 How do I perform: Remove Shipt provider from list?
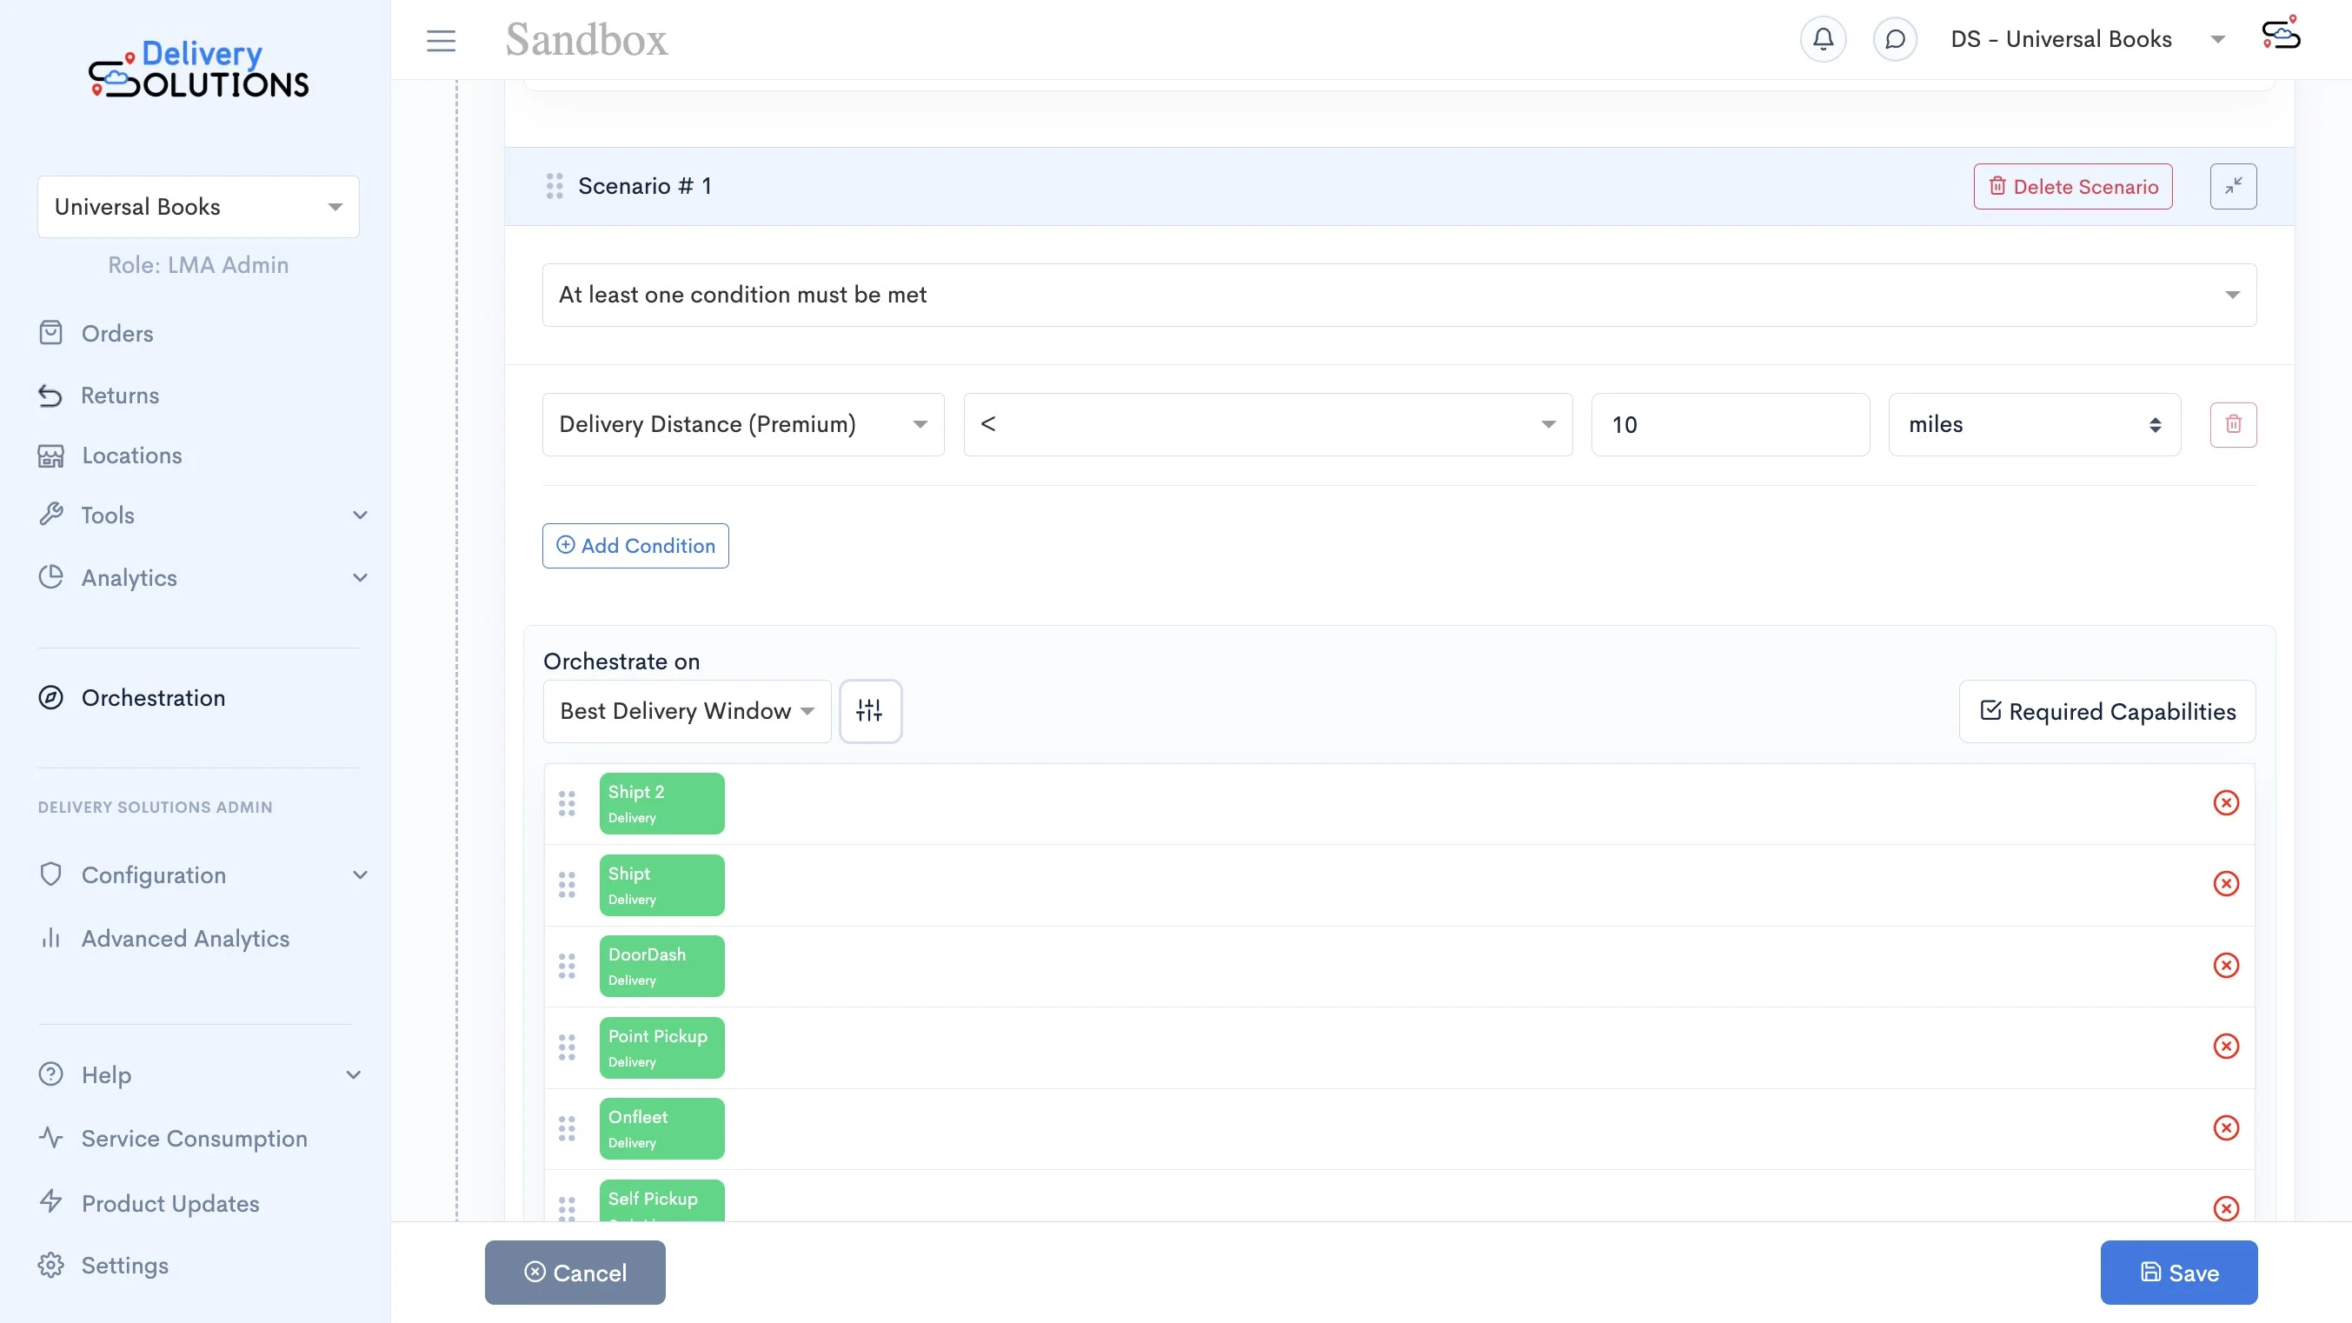(2226, 884)
